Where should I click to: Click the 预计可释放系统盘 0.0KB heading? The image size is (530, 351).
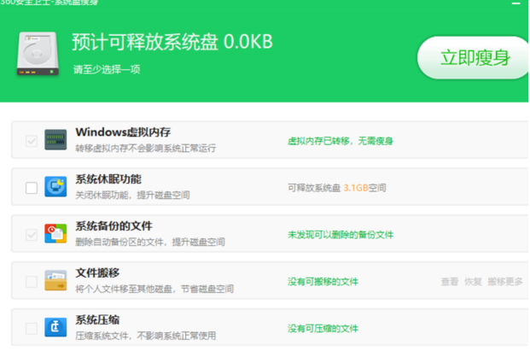(171, 43)
